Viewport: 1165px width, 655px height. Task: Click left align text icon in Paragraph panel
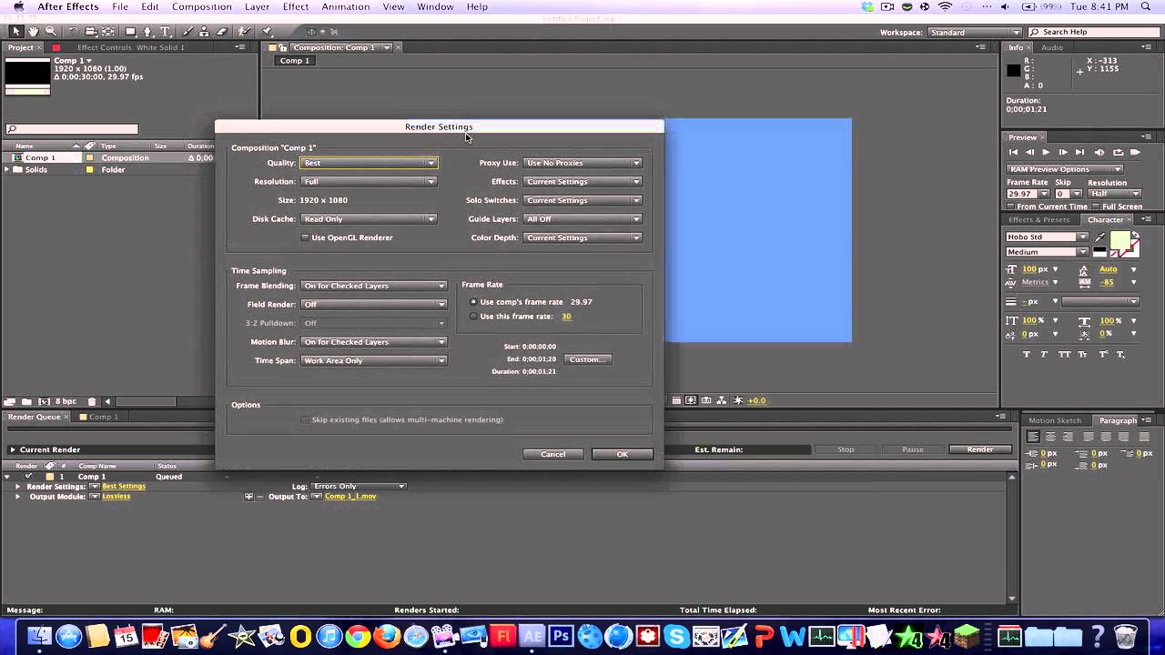point(1034,437)
